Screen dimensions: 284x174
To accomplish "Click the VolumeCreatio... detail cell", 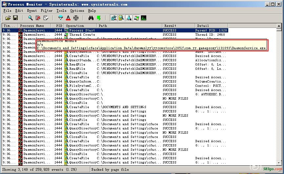I will point(211,82).
